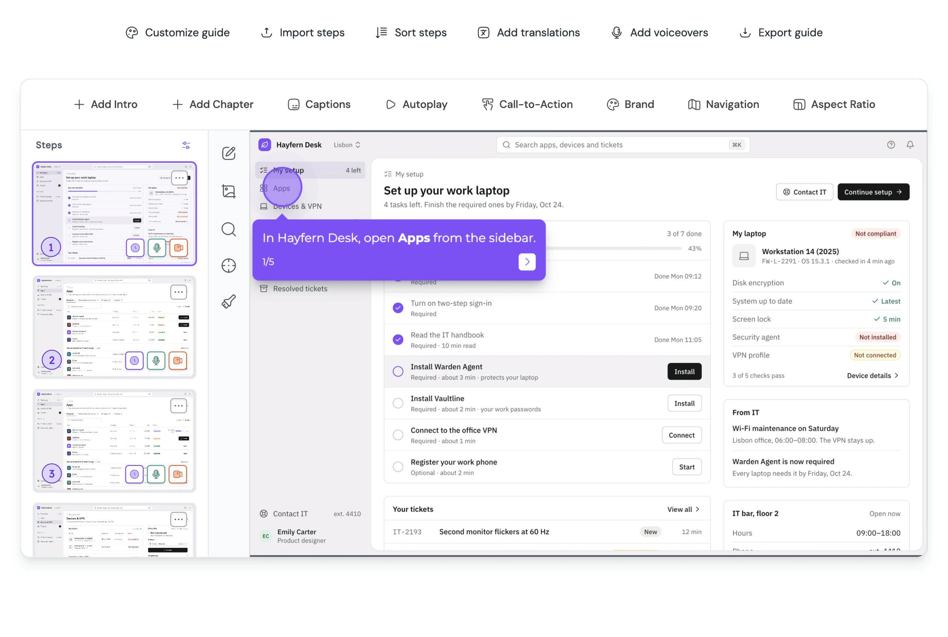This screenshot has height=637, width=948.
Task: Select step 3 thumbnail in Steps
Action: coord(114,441)
